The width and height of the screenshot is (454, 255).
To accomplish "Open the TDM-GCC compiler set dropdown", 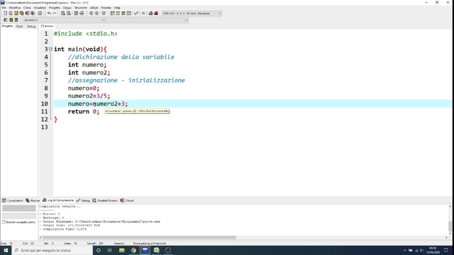I will pyautogui.click(x=192, y=13).
